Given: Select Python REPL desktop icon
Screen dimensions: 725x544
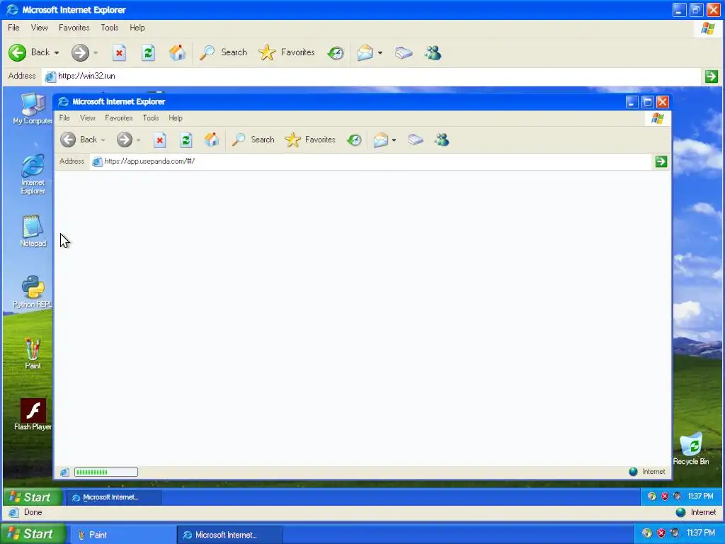Looking at the screenshot, I should click(x=33, y=291).
